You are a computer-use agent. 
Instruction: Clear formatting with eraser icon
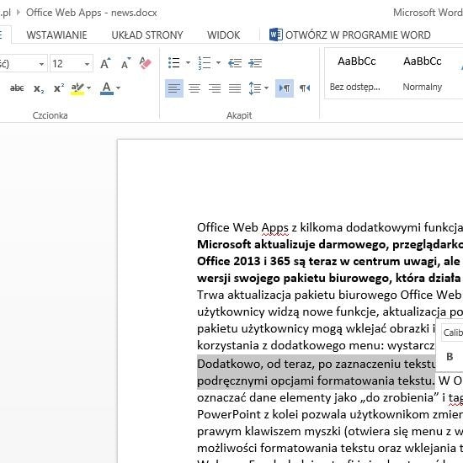click(145, 63)
